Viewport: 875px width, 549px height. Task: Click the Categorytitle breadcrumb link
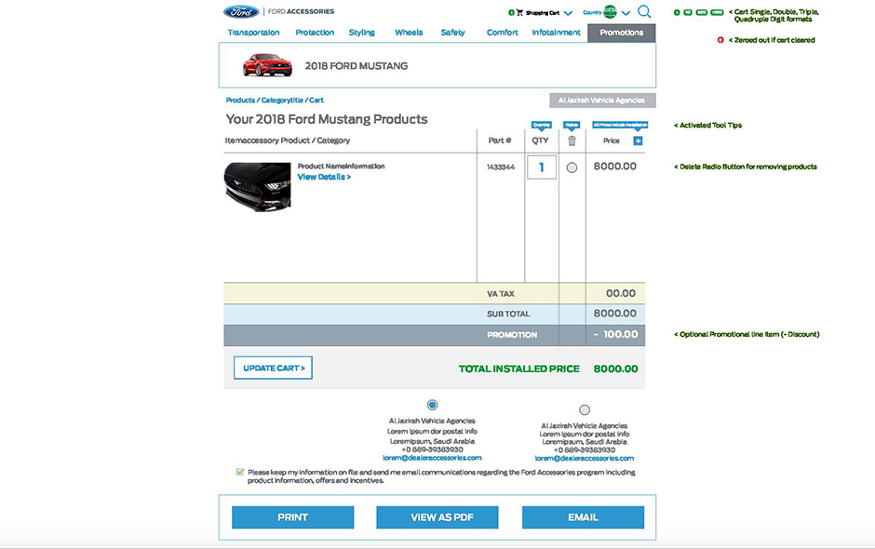282,100
